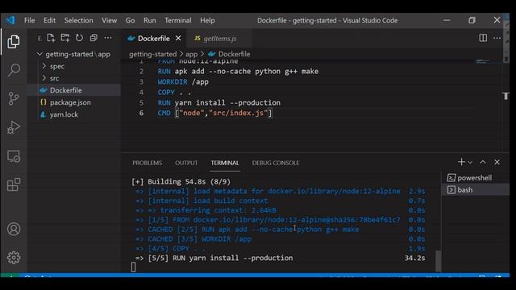Screen dimensions: 516x290
Task: Open the Search view
Action: click(14, 70)
